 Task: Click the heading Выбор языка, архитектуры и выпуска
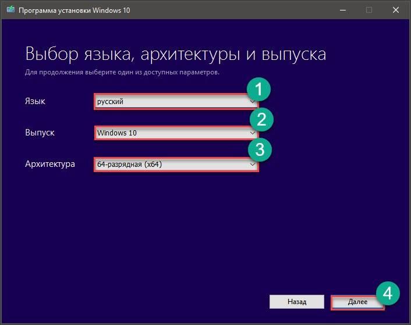coord(176,55)
